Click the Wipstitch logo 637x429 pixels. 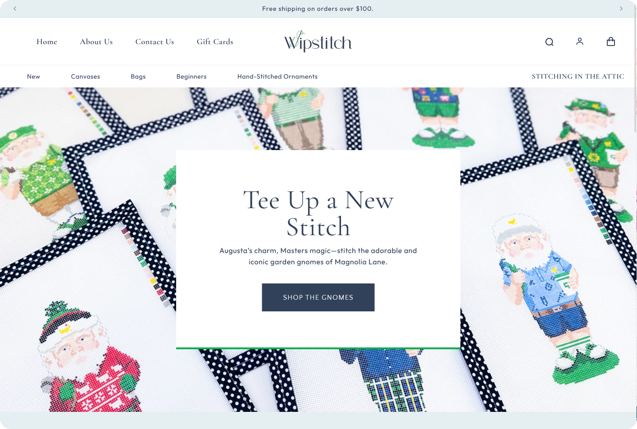(318, 41)
